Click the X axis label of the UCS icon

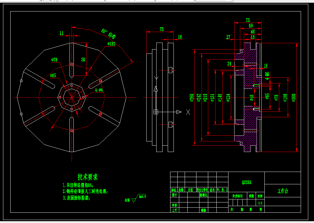coord(188,112)
